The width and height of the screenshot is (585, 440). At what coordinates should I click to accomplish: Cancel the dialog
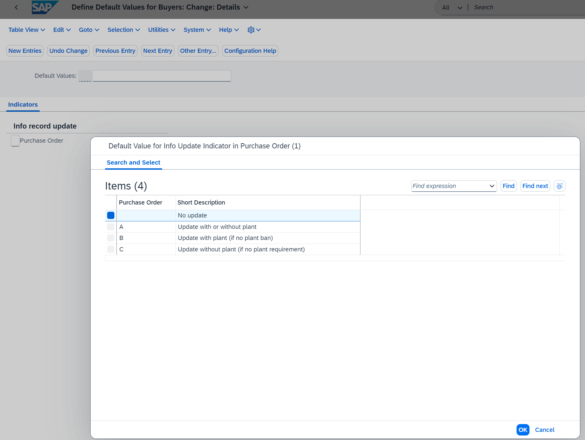pyautogui.click(x=544, y=430)
